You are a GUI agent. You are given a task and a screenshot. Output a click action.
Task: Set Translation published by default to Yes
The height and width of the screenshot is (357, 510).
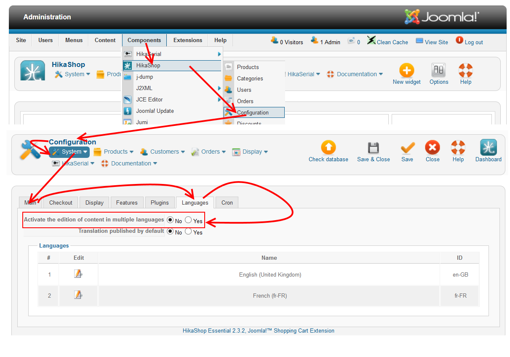pyautogui.click(x=188, y=231)
